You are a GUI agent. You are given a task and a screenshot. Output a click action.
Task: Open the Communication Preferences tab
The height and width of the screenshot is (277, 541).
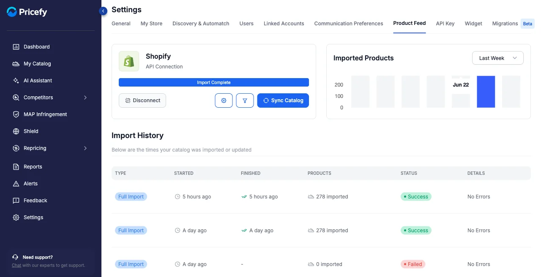[349, 24]
